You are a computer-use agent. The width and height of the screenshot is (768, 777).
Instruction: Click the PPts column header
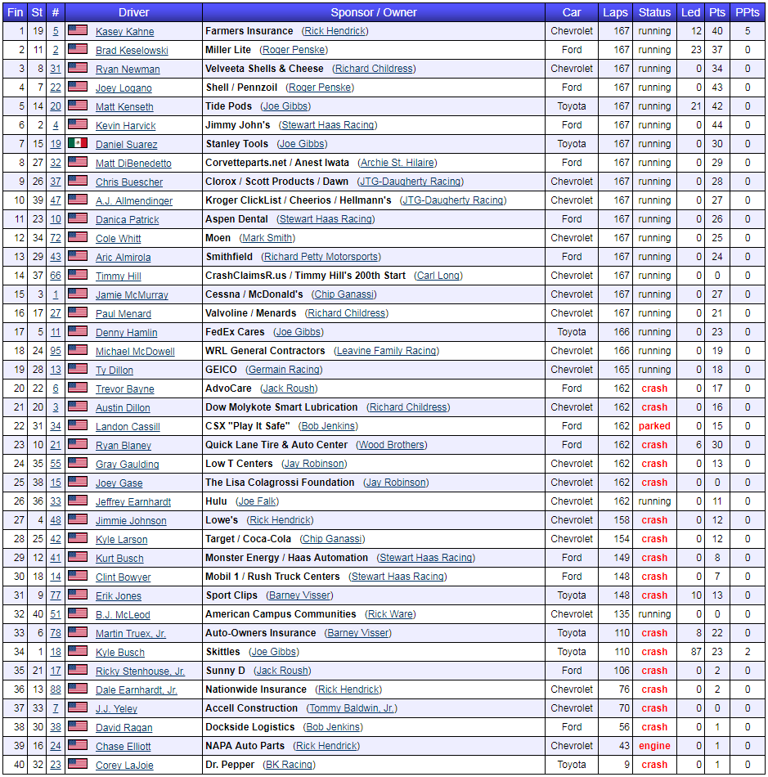[x=748, y=12]
